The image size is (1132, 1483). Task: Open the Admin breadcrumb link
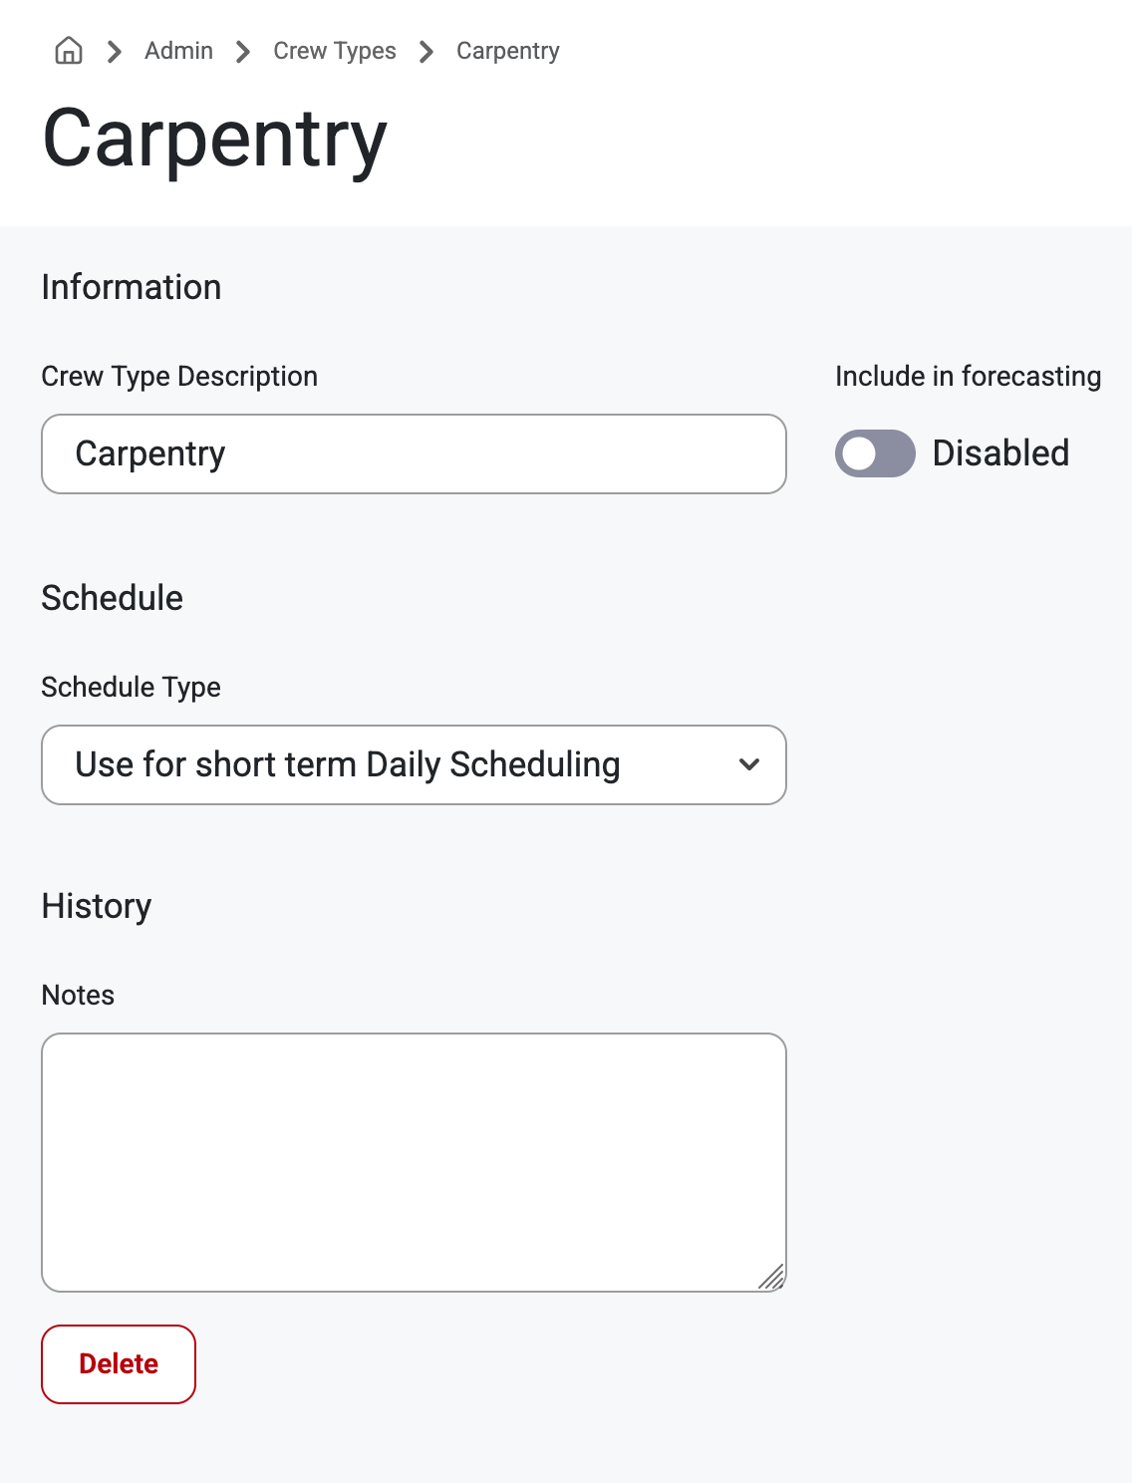coord(178,51)
